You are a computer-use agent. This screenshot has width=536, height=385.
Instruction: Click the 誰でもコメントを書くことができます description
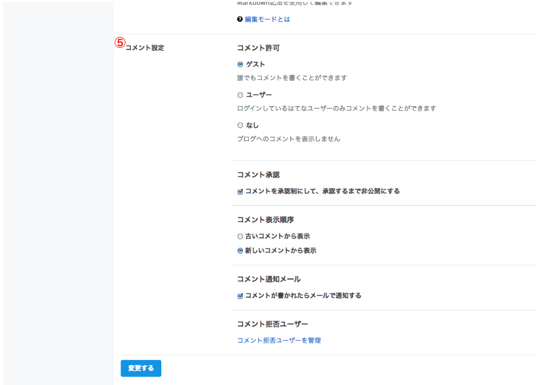click(292, 78)
